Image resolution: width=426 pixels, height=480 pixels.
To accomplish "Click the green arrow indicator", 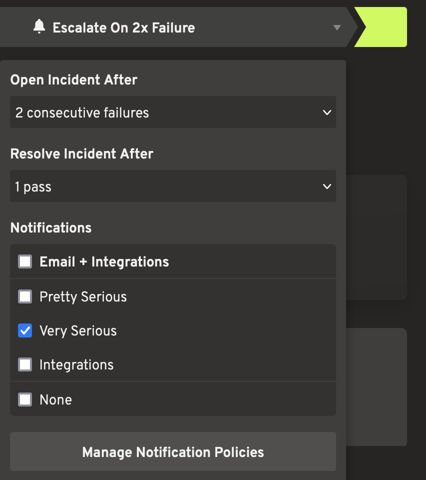I will coord(382,27).
